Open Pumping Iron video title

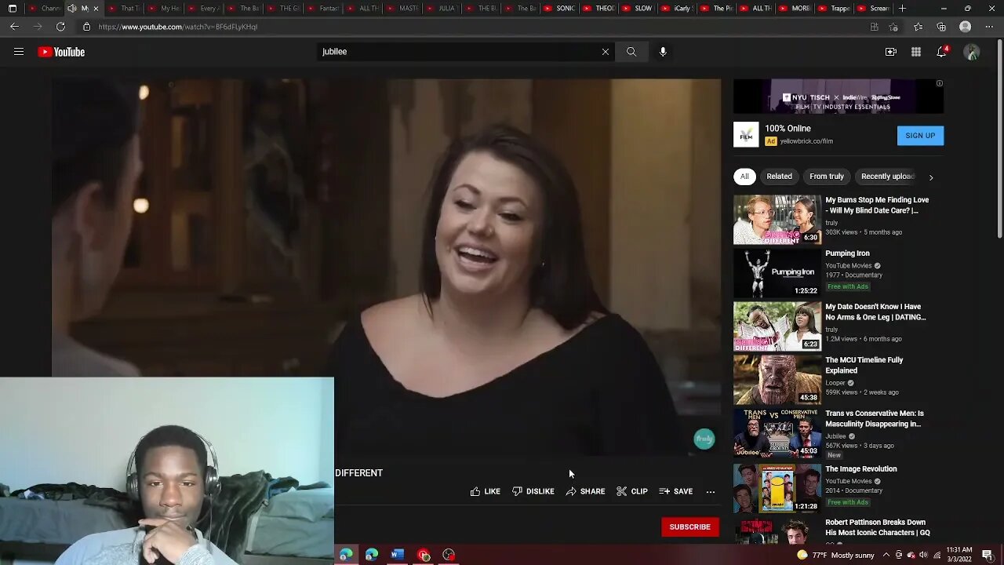tap(847, 253)
